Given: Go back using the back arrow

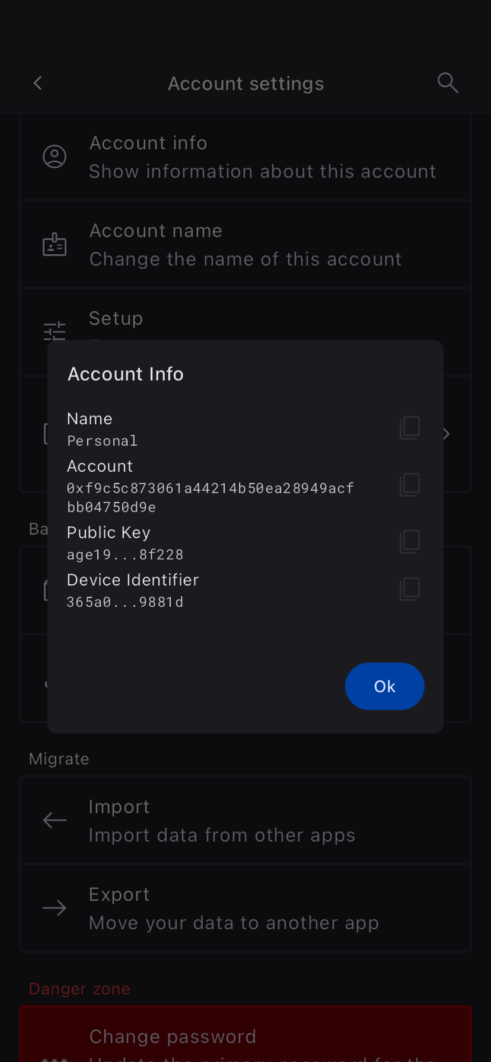Looking at the screenshot, I should click(x=38, y=84).
